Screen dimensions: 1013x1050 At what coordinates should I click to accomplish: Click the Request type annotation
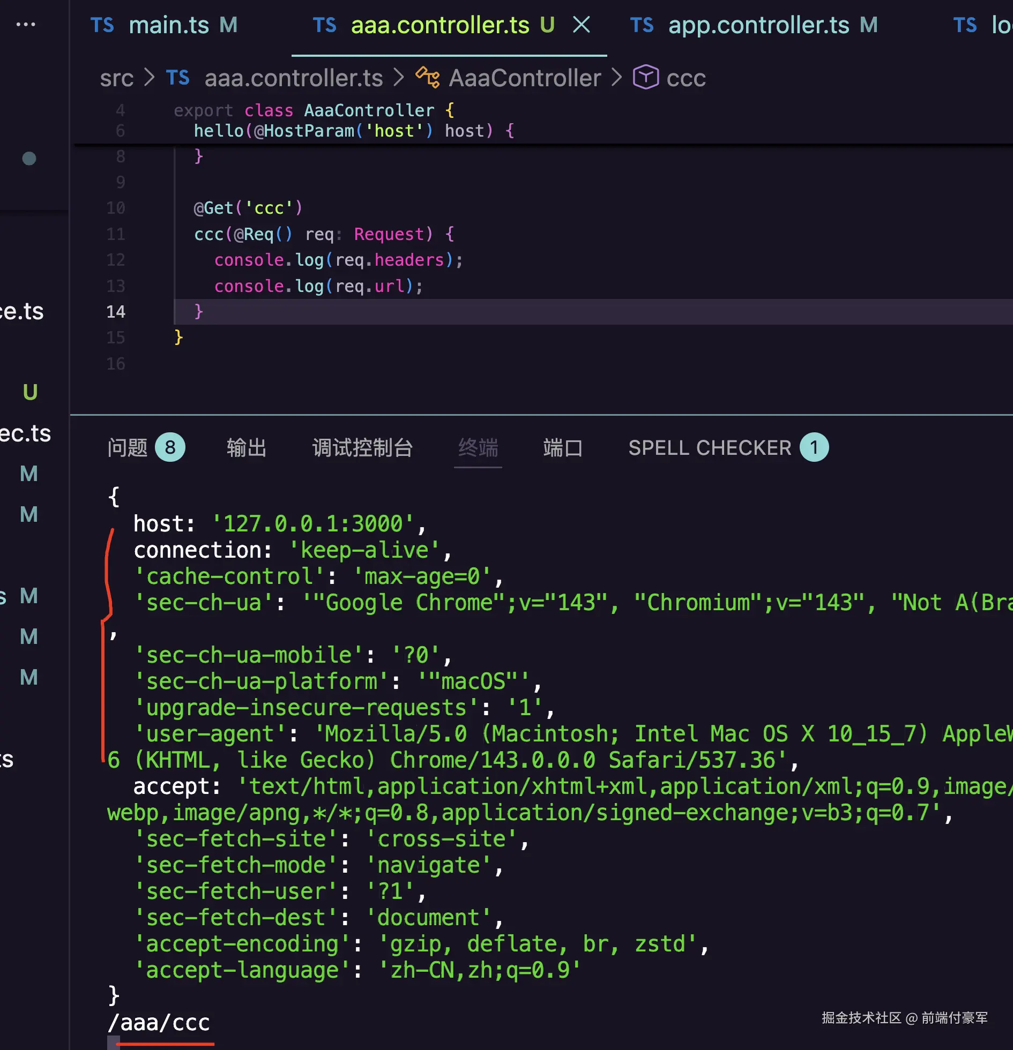pyautogui.click(x=389, y=234)
